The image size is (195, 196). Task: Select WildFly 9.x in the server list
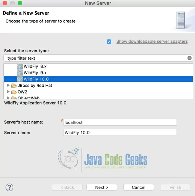(98, 73)
